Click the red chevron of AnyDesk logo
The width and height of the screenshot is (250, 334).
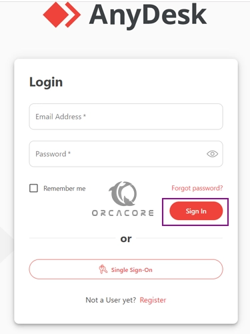click(73, 15)
